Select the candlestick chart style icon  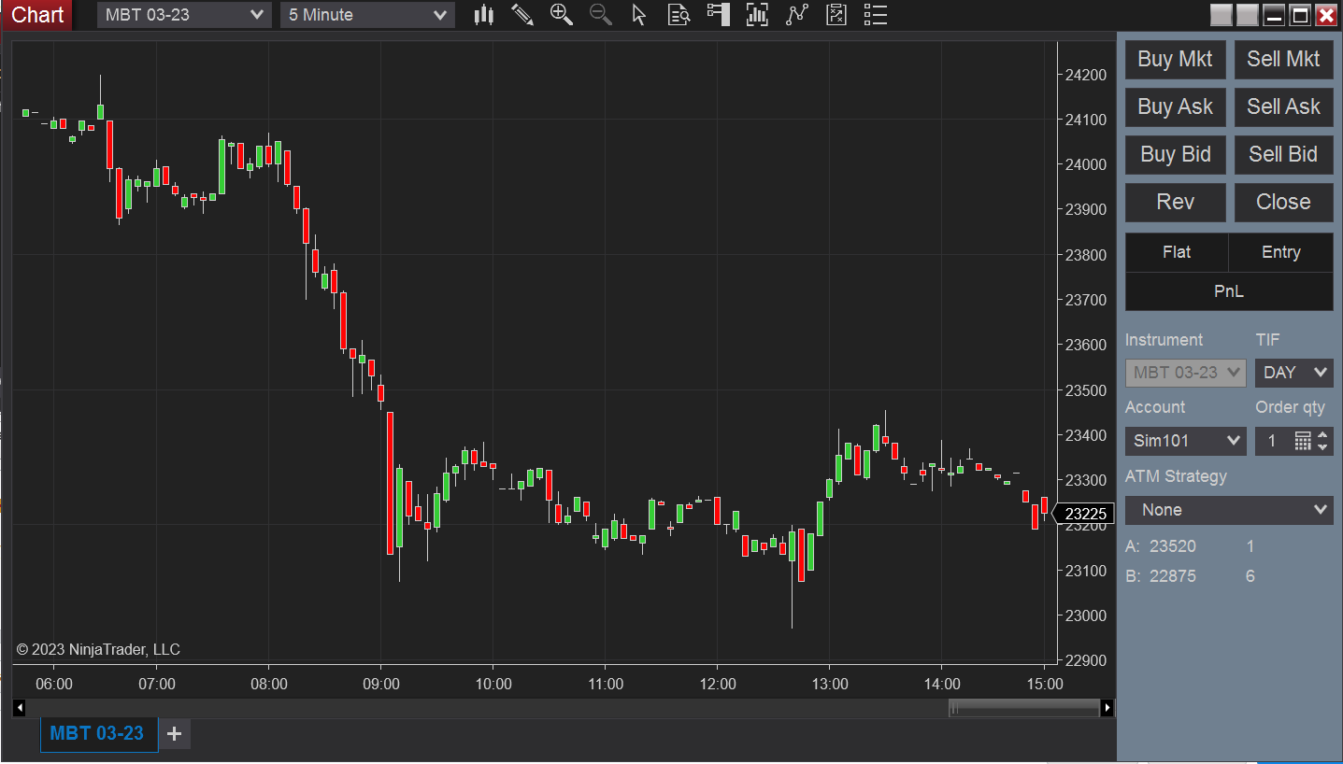(x=483, y=14)
